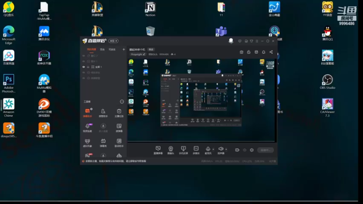The width and height of the screenshot is (363, 204).
Task: Toggle visibility of 全屏 1 source
Action: [x=83, y=67]
